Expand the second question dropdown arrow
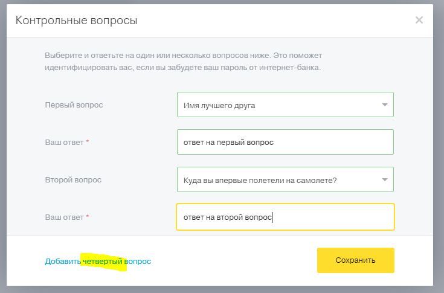 384,180
